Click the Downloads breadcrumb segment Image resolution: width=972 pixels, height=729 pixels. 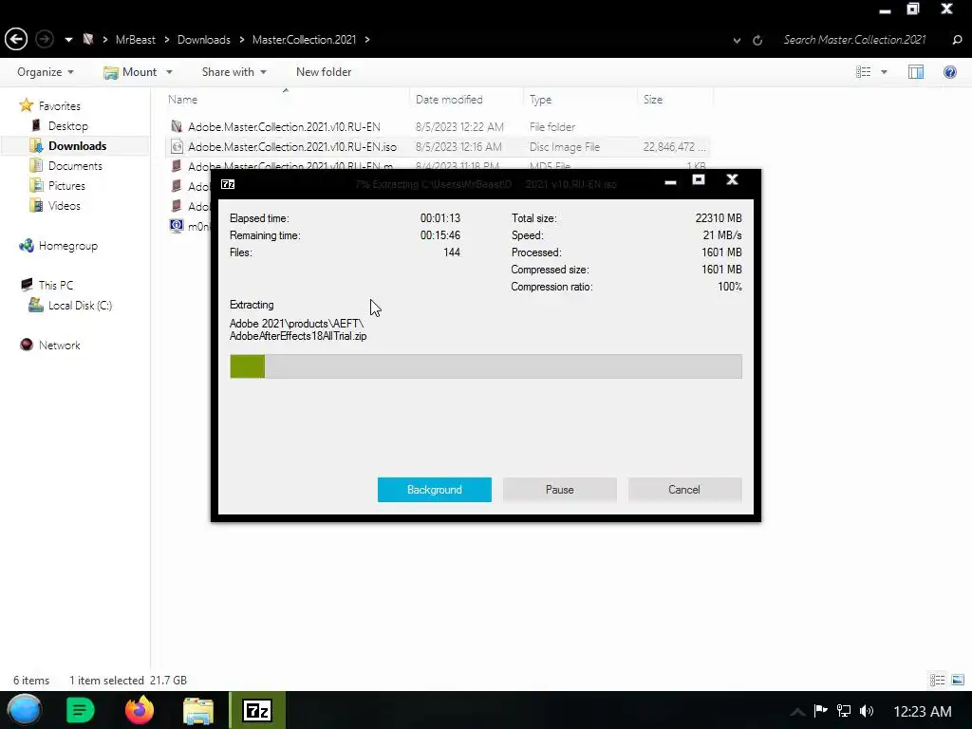coord(203,40)
